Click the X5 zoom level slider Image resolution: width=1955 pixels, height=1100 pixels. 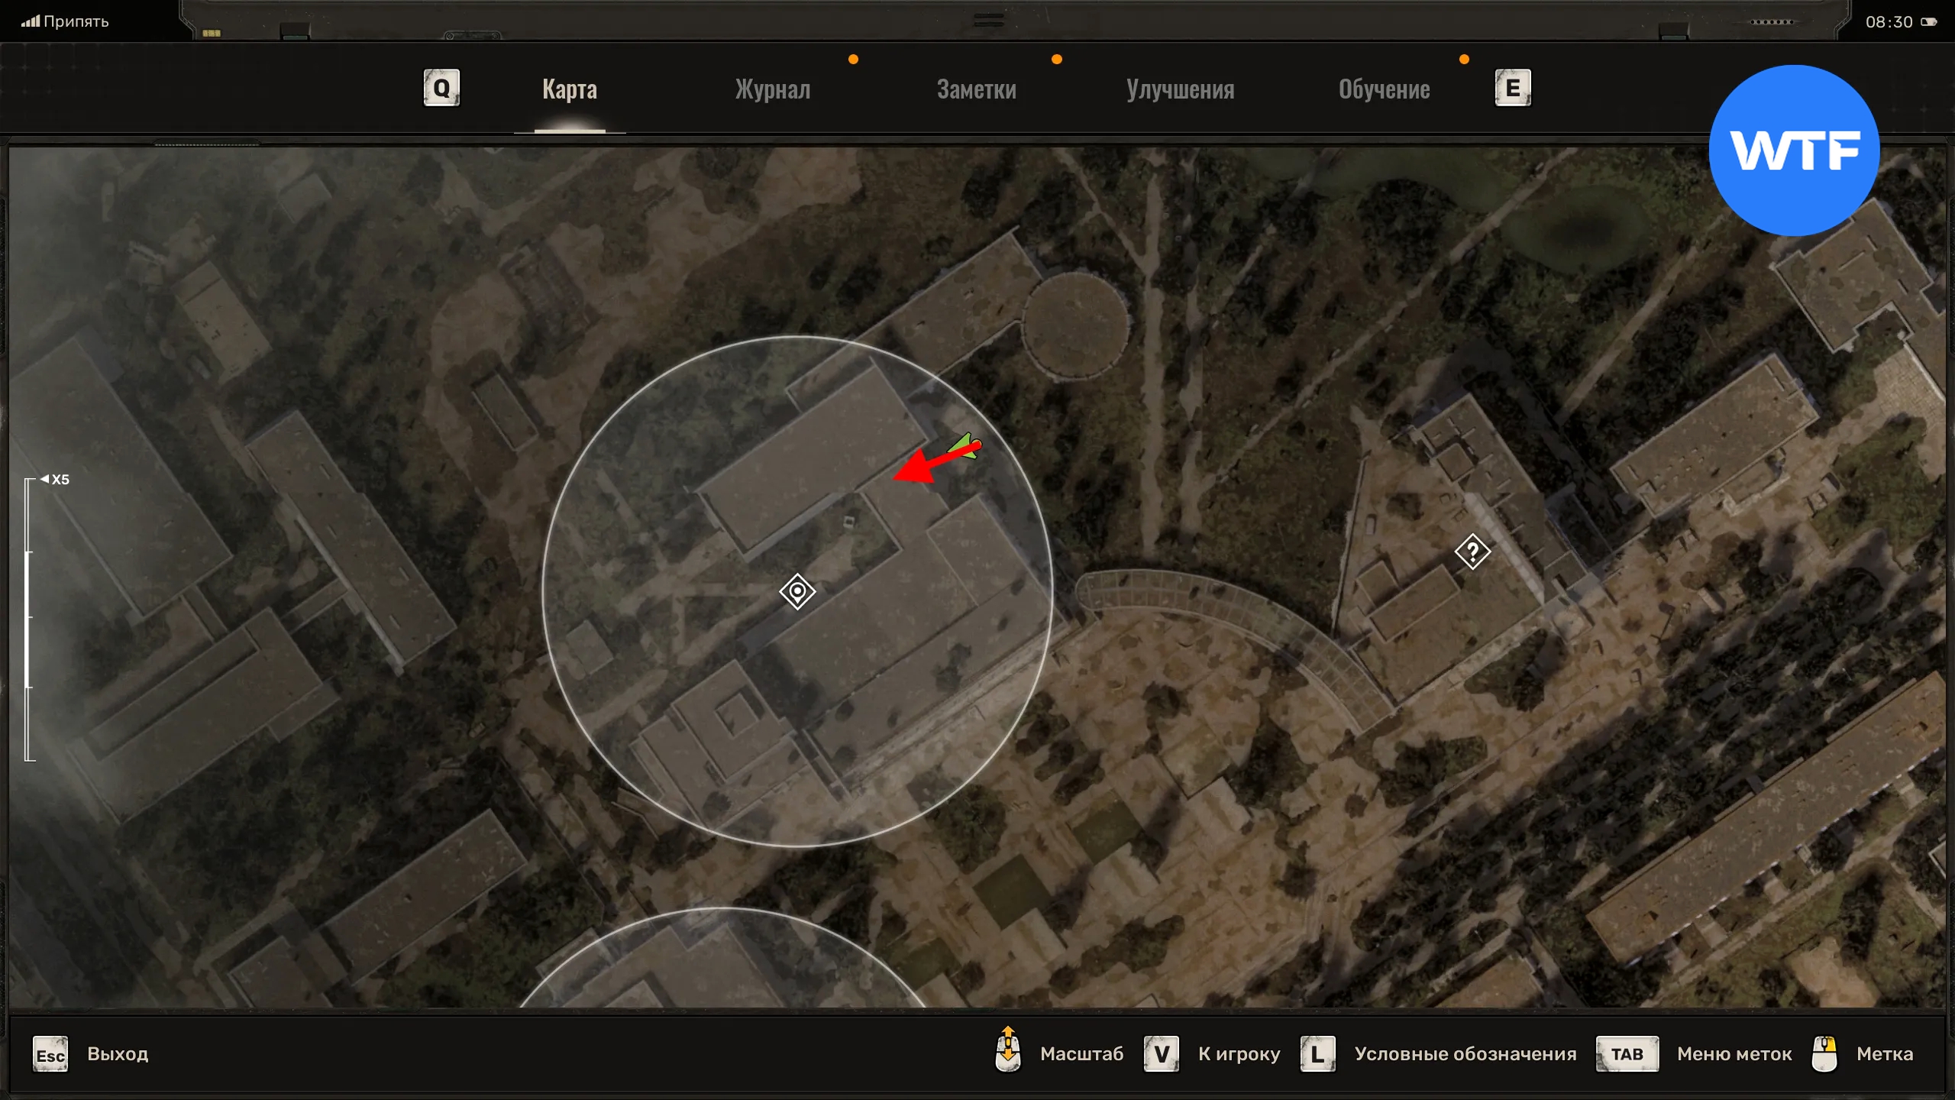click(x=29, y=619)
